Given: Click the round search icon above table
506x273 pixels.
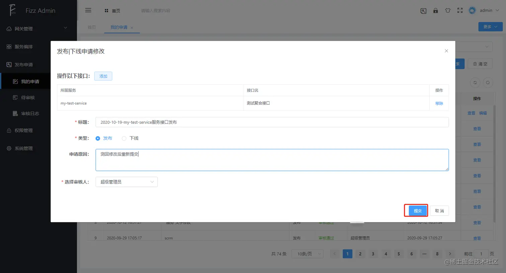Looking at the screenshot, I should (x=488, y=82).
